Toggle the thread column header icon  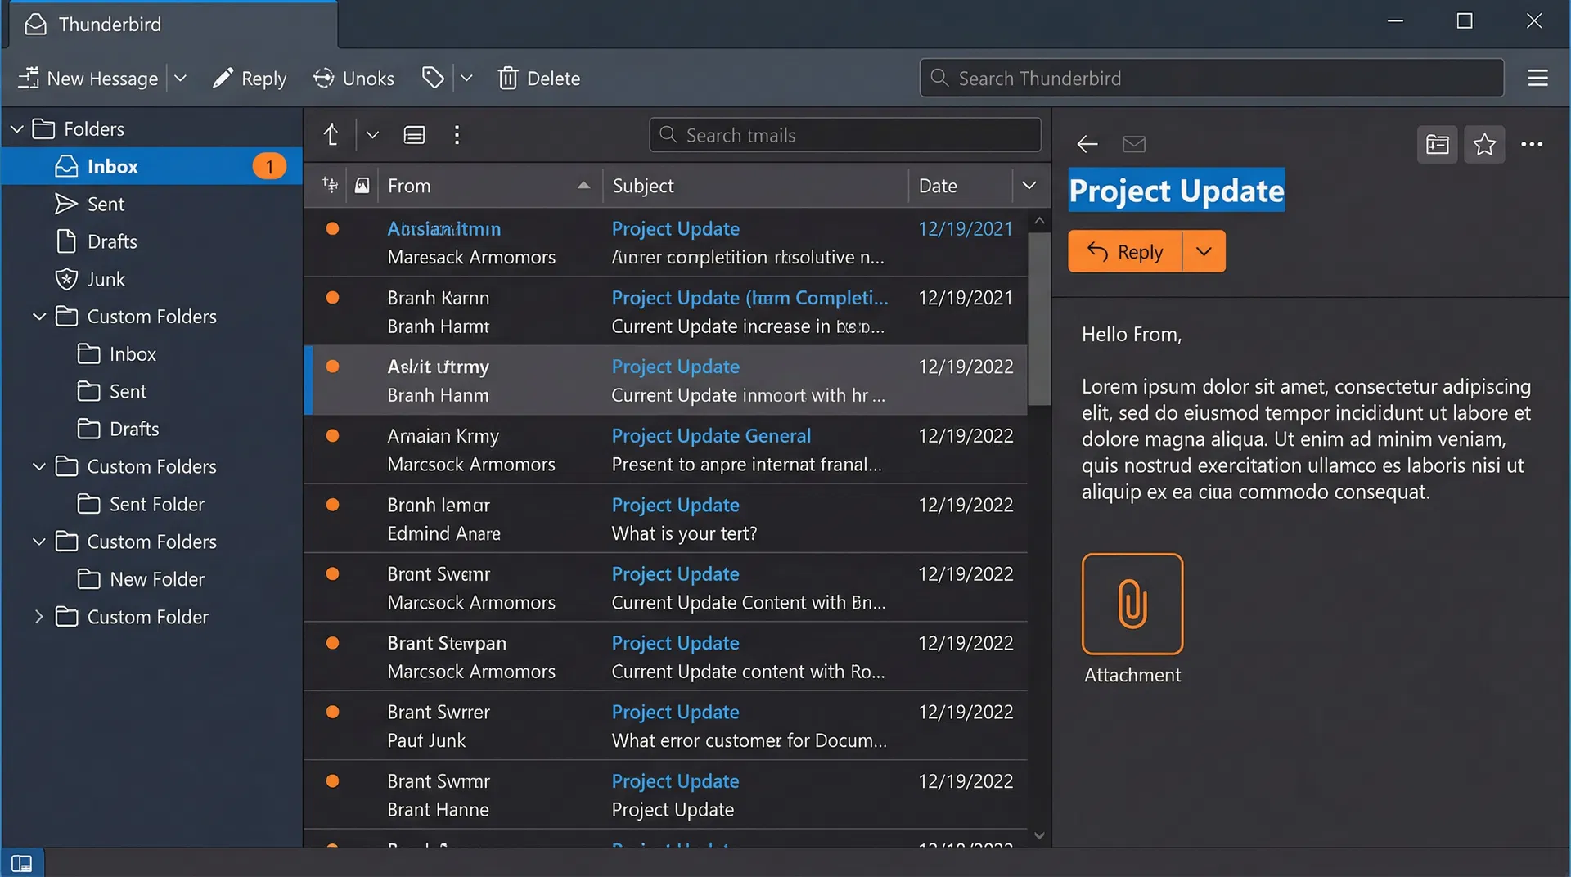(x=331, y=185)
